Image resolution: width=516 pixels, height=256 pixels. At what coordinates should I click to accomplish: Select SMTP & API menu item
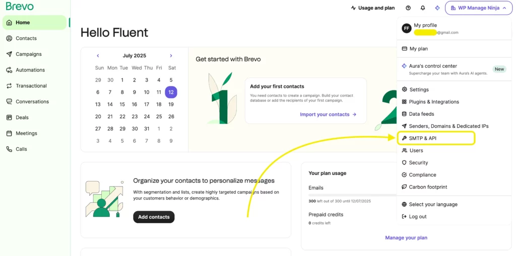[436, 138]
